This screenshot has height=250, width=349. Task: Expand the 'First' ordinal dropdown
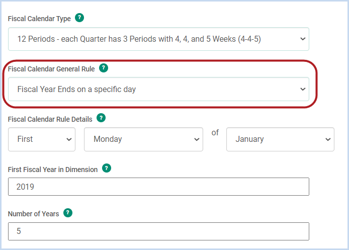coord(42,139)
